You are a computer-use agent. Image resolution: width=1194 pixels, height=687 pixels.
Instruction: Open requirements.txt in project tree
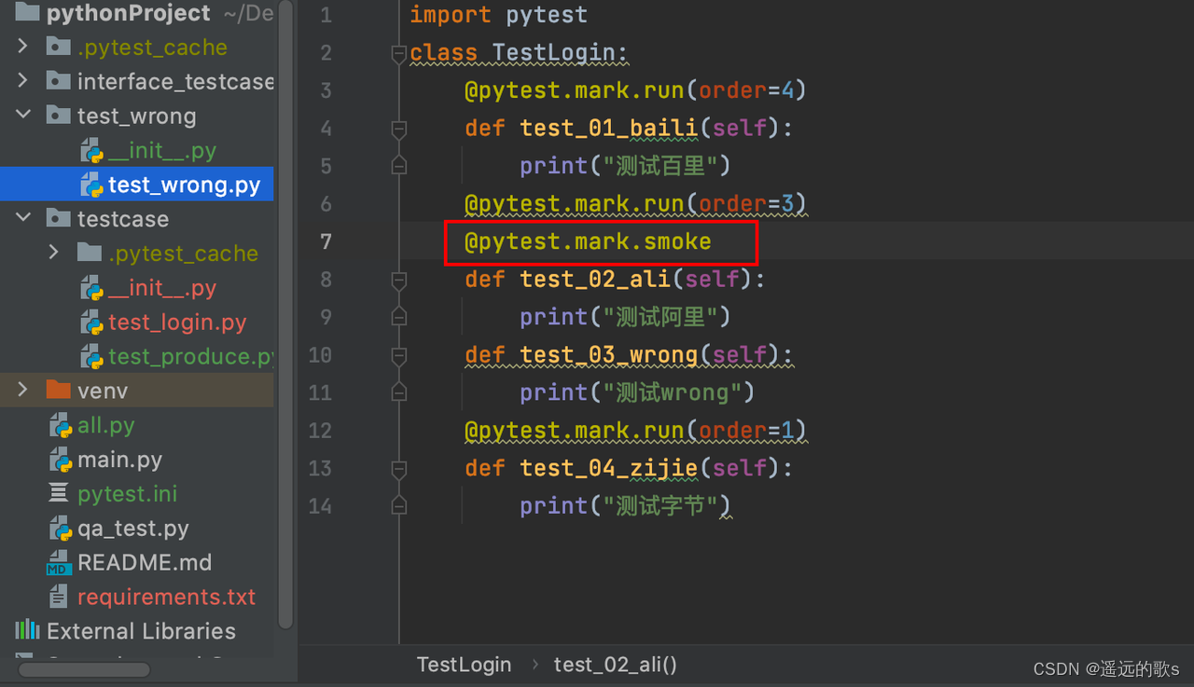tap(166, 597)
